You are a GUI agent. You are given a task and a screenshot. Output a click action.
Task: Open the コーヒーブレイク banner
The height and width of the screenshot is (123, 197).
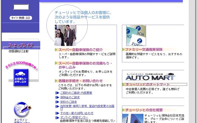[21, 45]
